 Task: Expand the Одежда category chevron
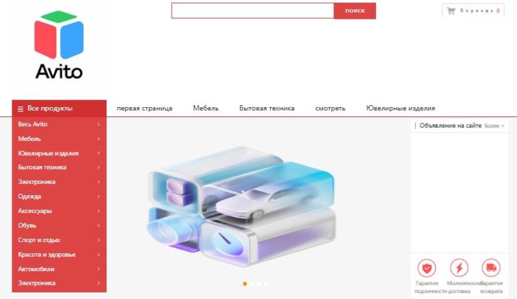(x=99, y=196)
